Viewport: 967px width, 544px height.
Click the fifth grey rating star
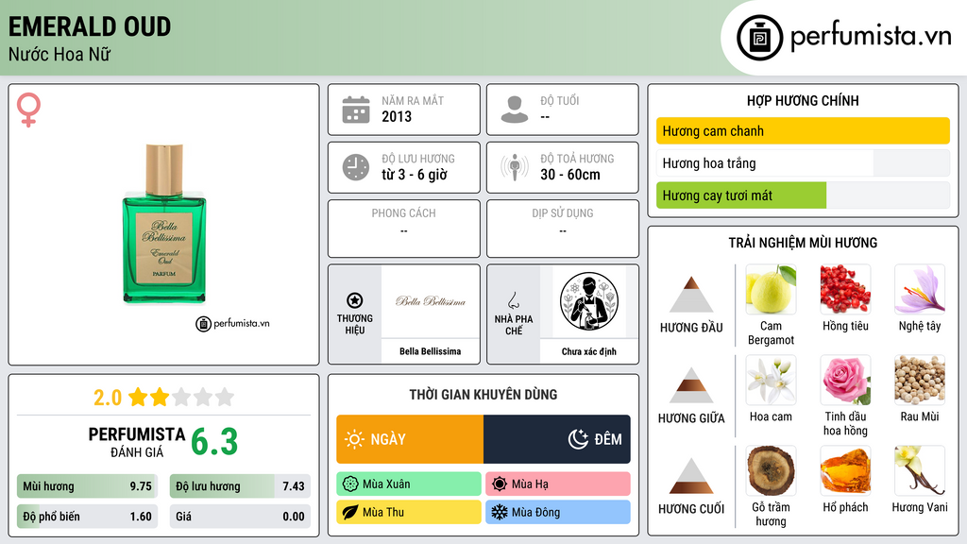coord(225,397)
